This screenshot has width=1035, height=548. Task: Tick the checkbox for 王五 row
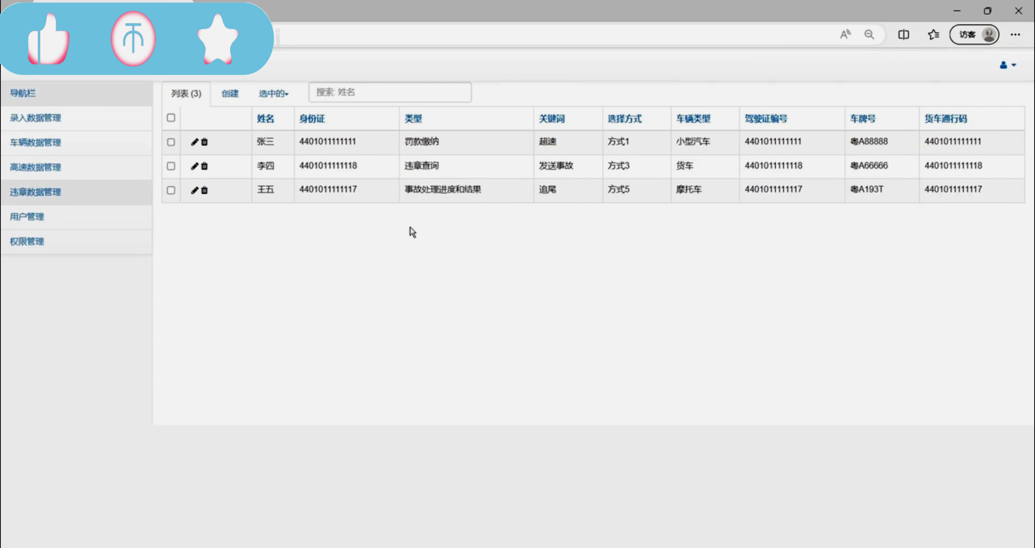171,190
